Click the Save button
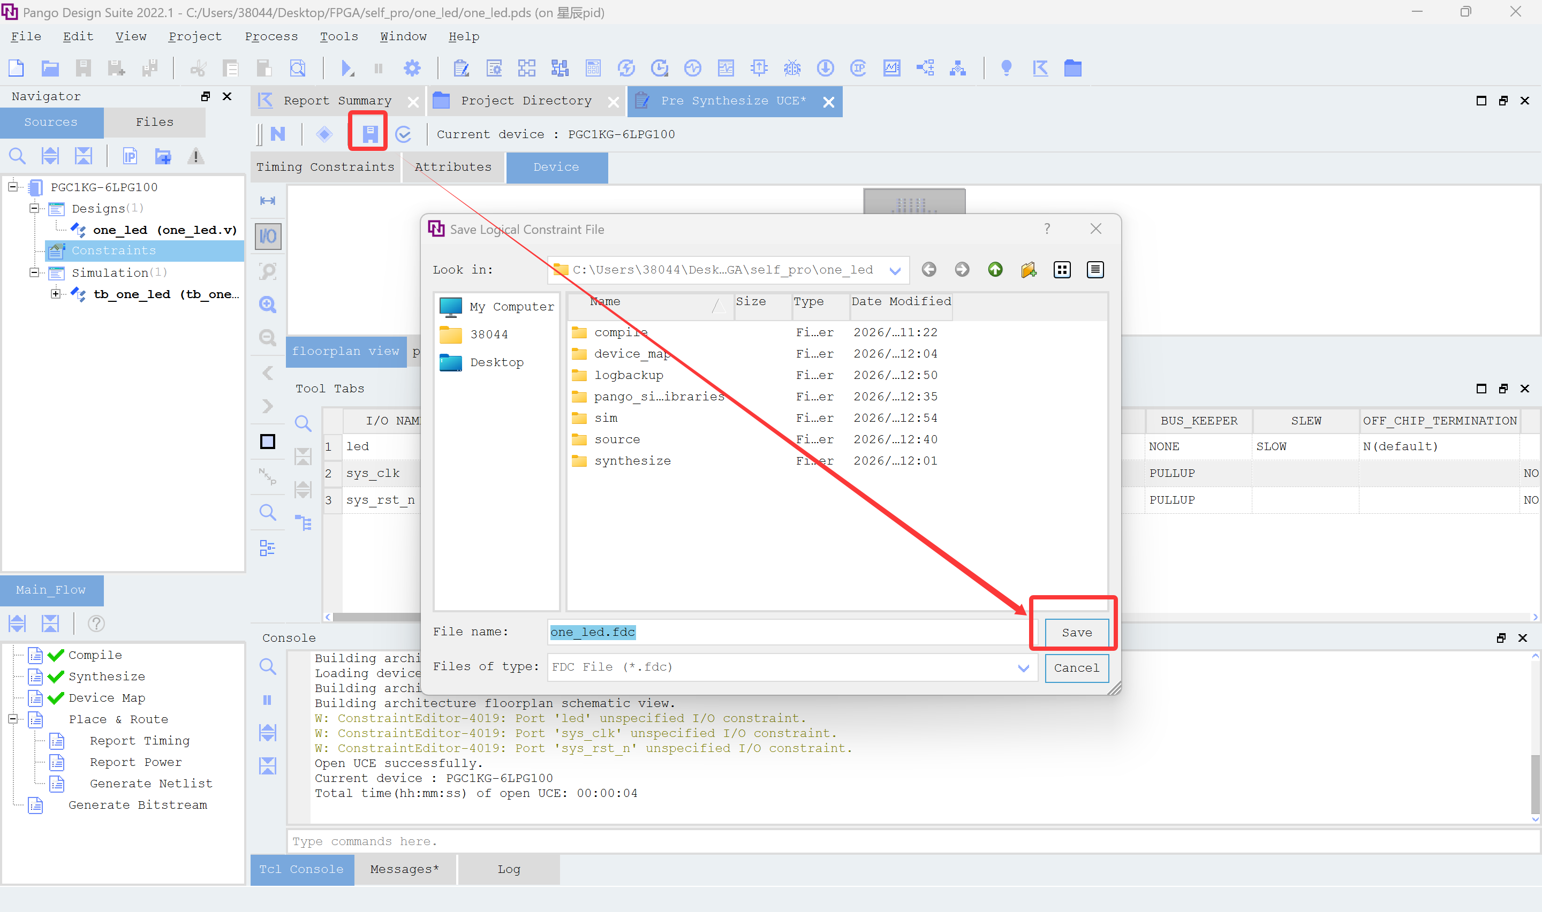 1076,633
